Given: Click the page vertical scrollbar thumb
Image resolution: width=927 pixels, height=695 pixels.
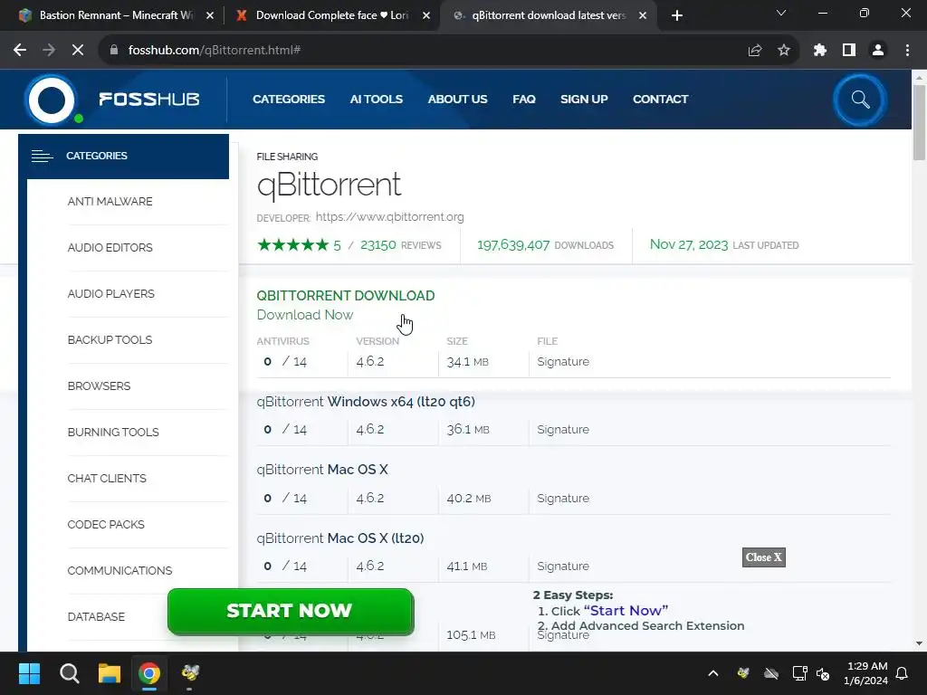Looking at the screenshot, I should (919, 122).
